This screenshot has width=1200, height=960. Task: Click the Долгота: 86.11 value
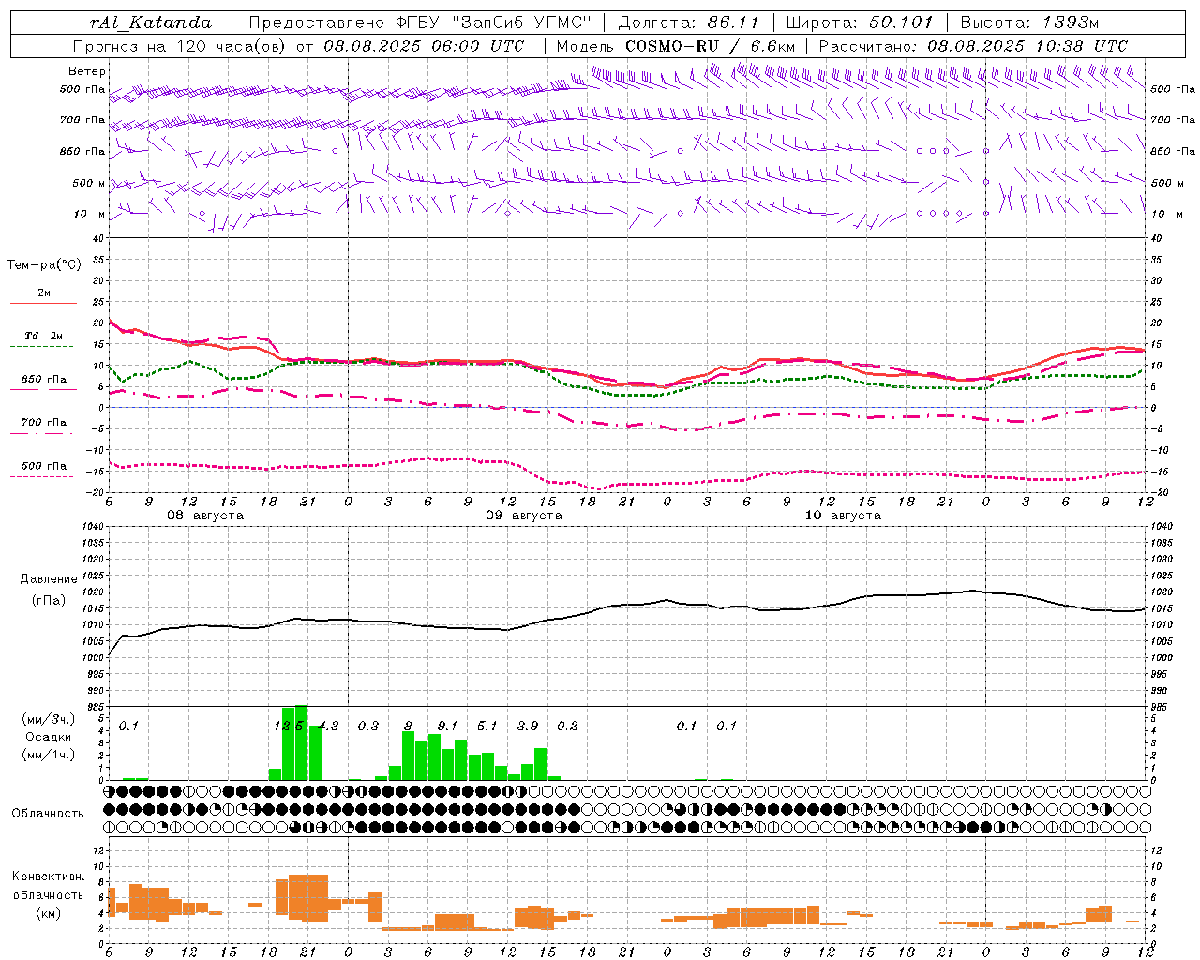point(689,22)
